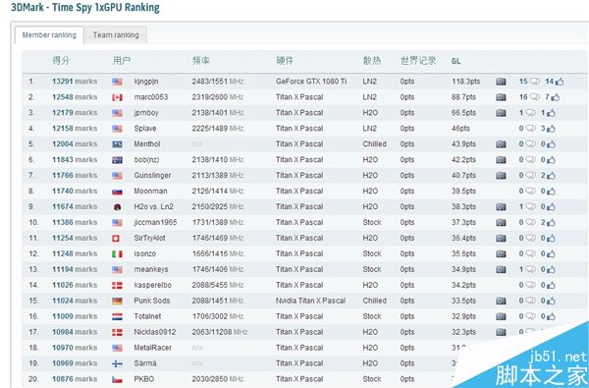Switch to Team ranking tab
This screenshot has height=388, width=589.
click(116, 35)
